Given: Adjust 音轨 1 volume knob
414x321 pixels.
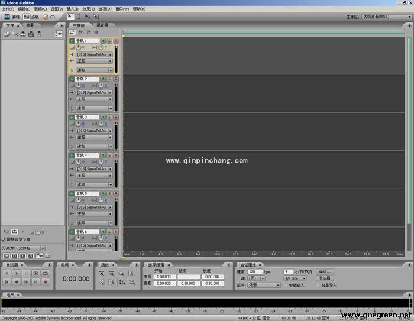Looking at the screenshot, I should point(79,47).
